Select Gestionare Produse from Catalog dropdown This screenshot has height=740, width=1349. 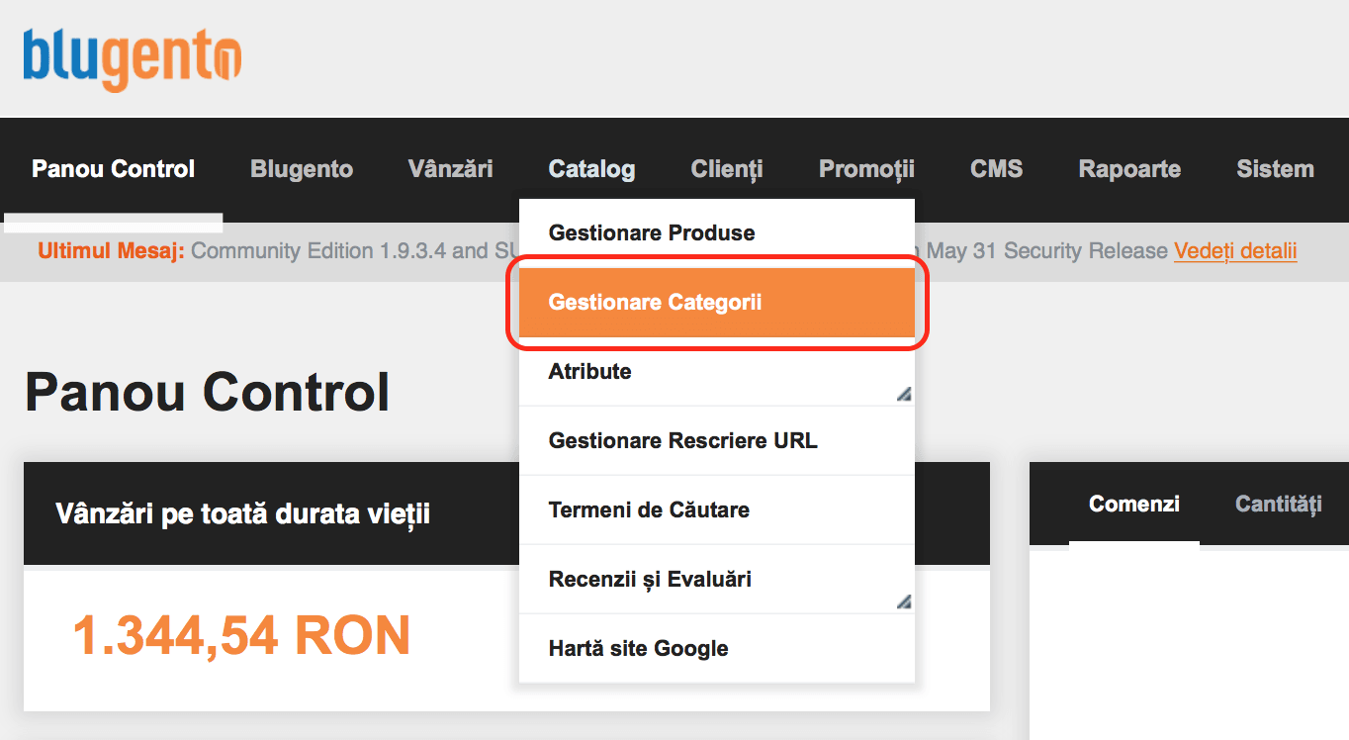pyautogui.click(x=716, y=233)
